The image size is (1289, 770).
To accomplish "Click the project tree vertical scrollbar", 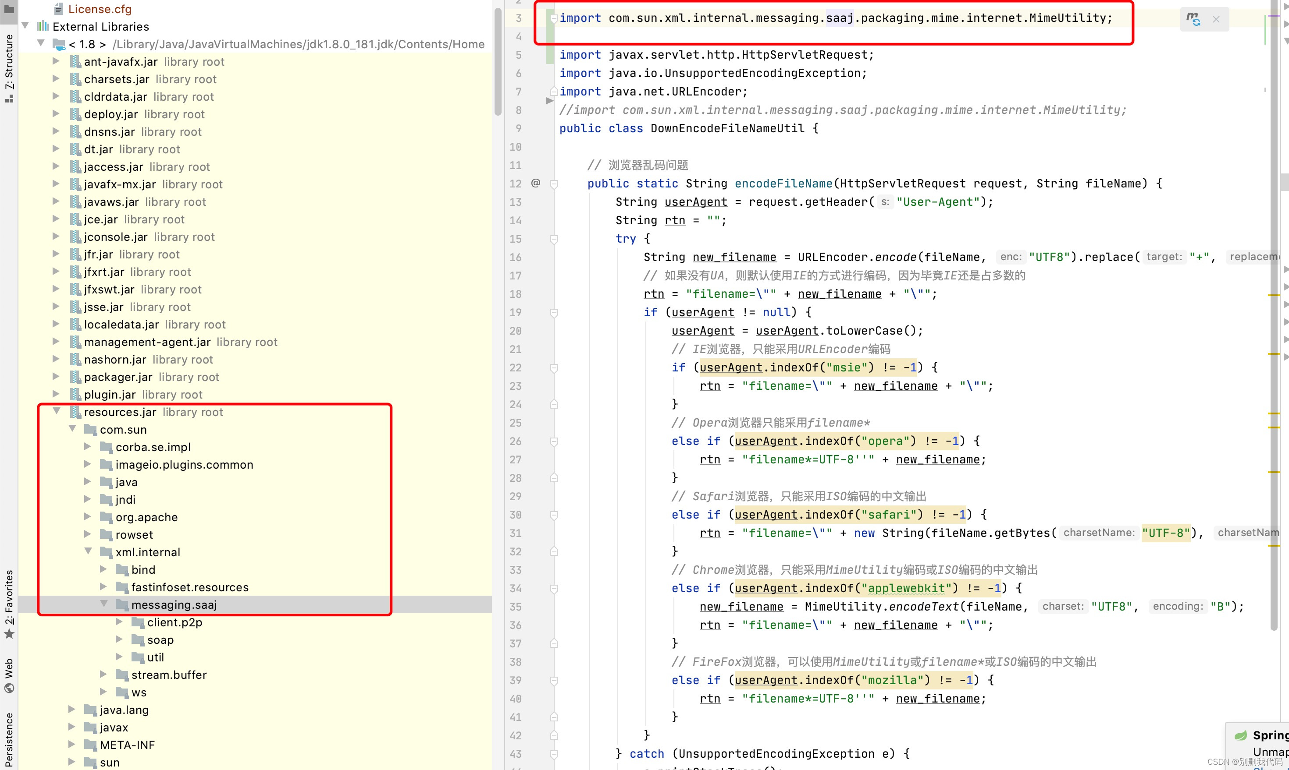I will [x=498, y=62].
